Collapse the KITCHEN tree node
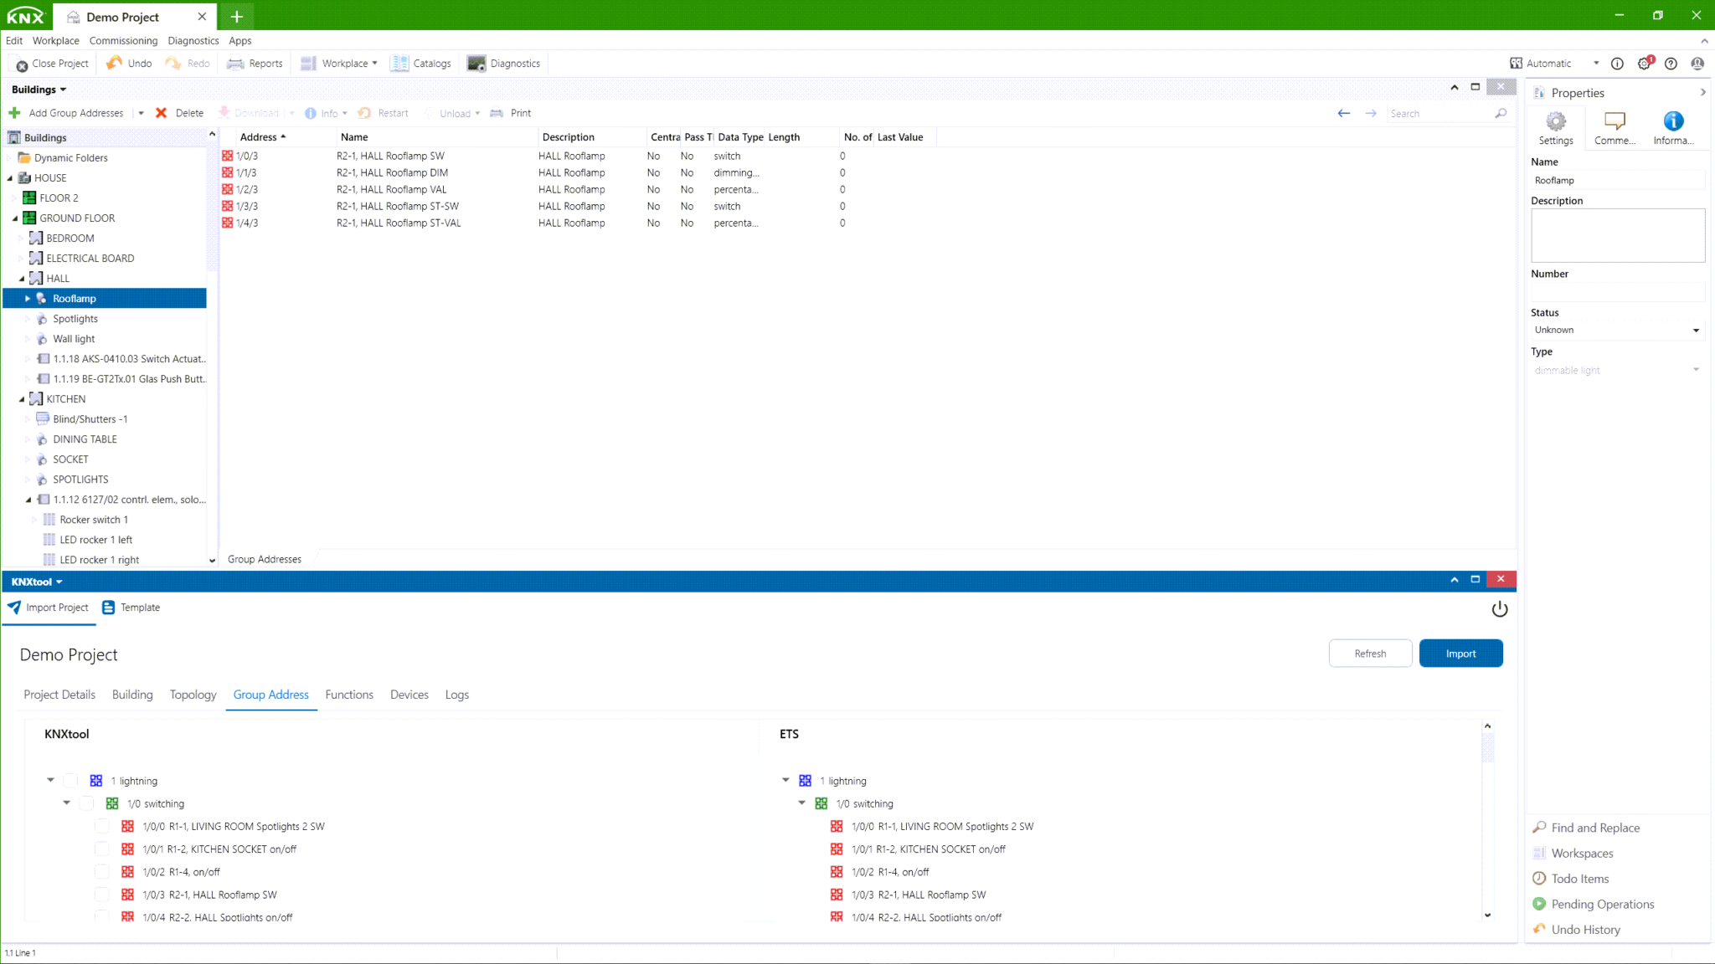Screen dimensions: 1715x964 (x=22, y=399)
